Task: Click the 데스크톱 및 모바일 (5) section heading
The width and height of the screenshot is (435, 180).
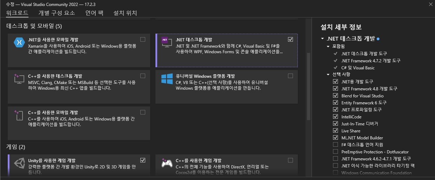Action: [34, 26]
